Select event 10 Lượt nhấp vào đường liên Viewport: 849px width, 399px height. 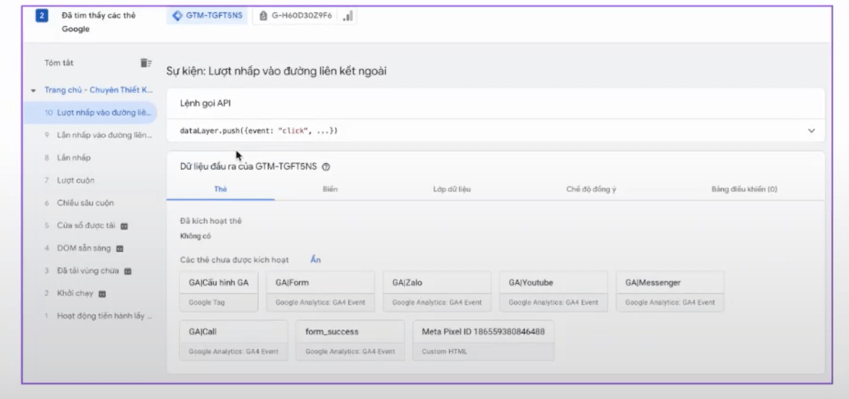[90, 113]
